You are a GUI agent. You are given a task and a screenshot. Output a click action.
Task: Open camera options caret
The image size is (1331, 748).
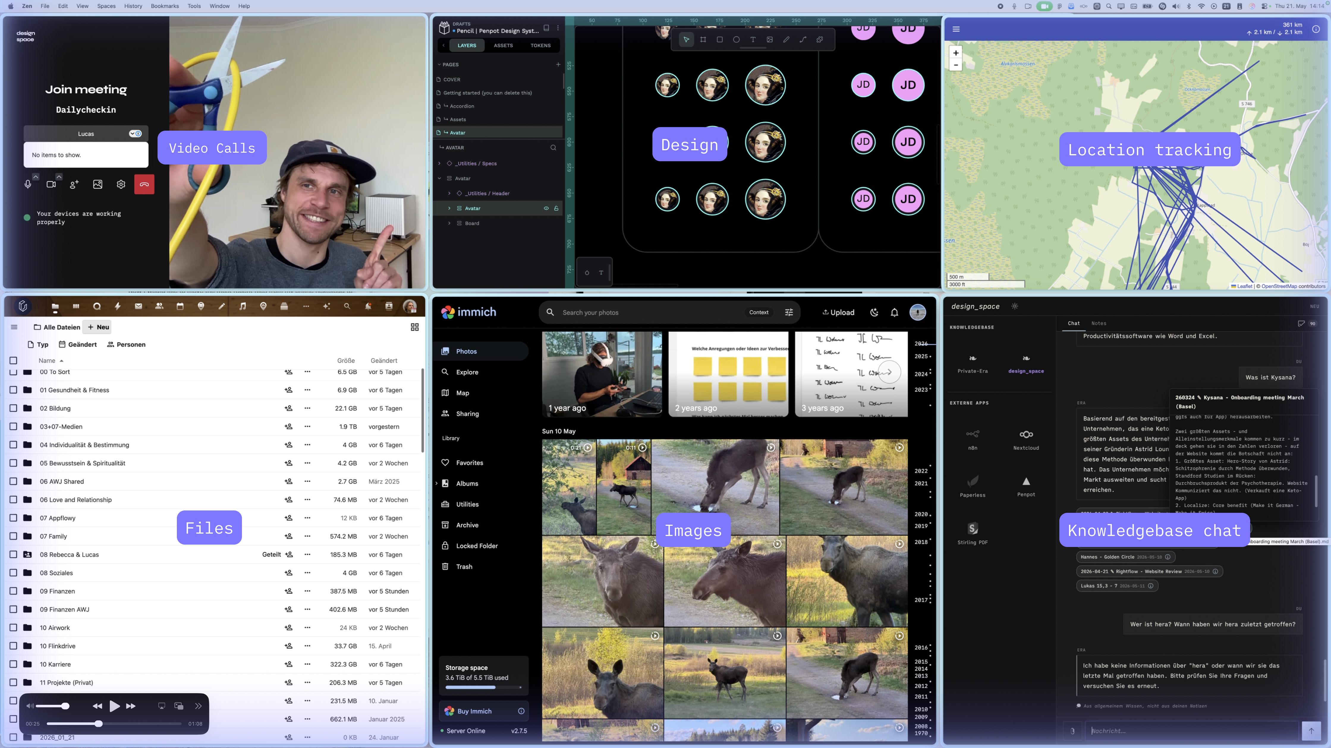[59, 177]
